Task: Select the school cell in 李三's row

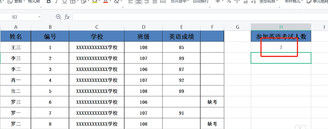Action: 97,58
